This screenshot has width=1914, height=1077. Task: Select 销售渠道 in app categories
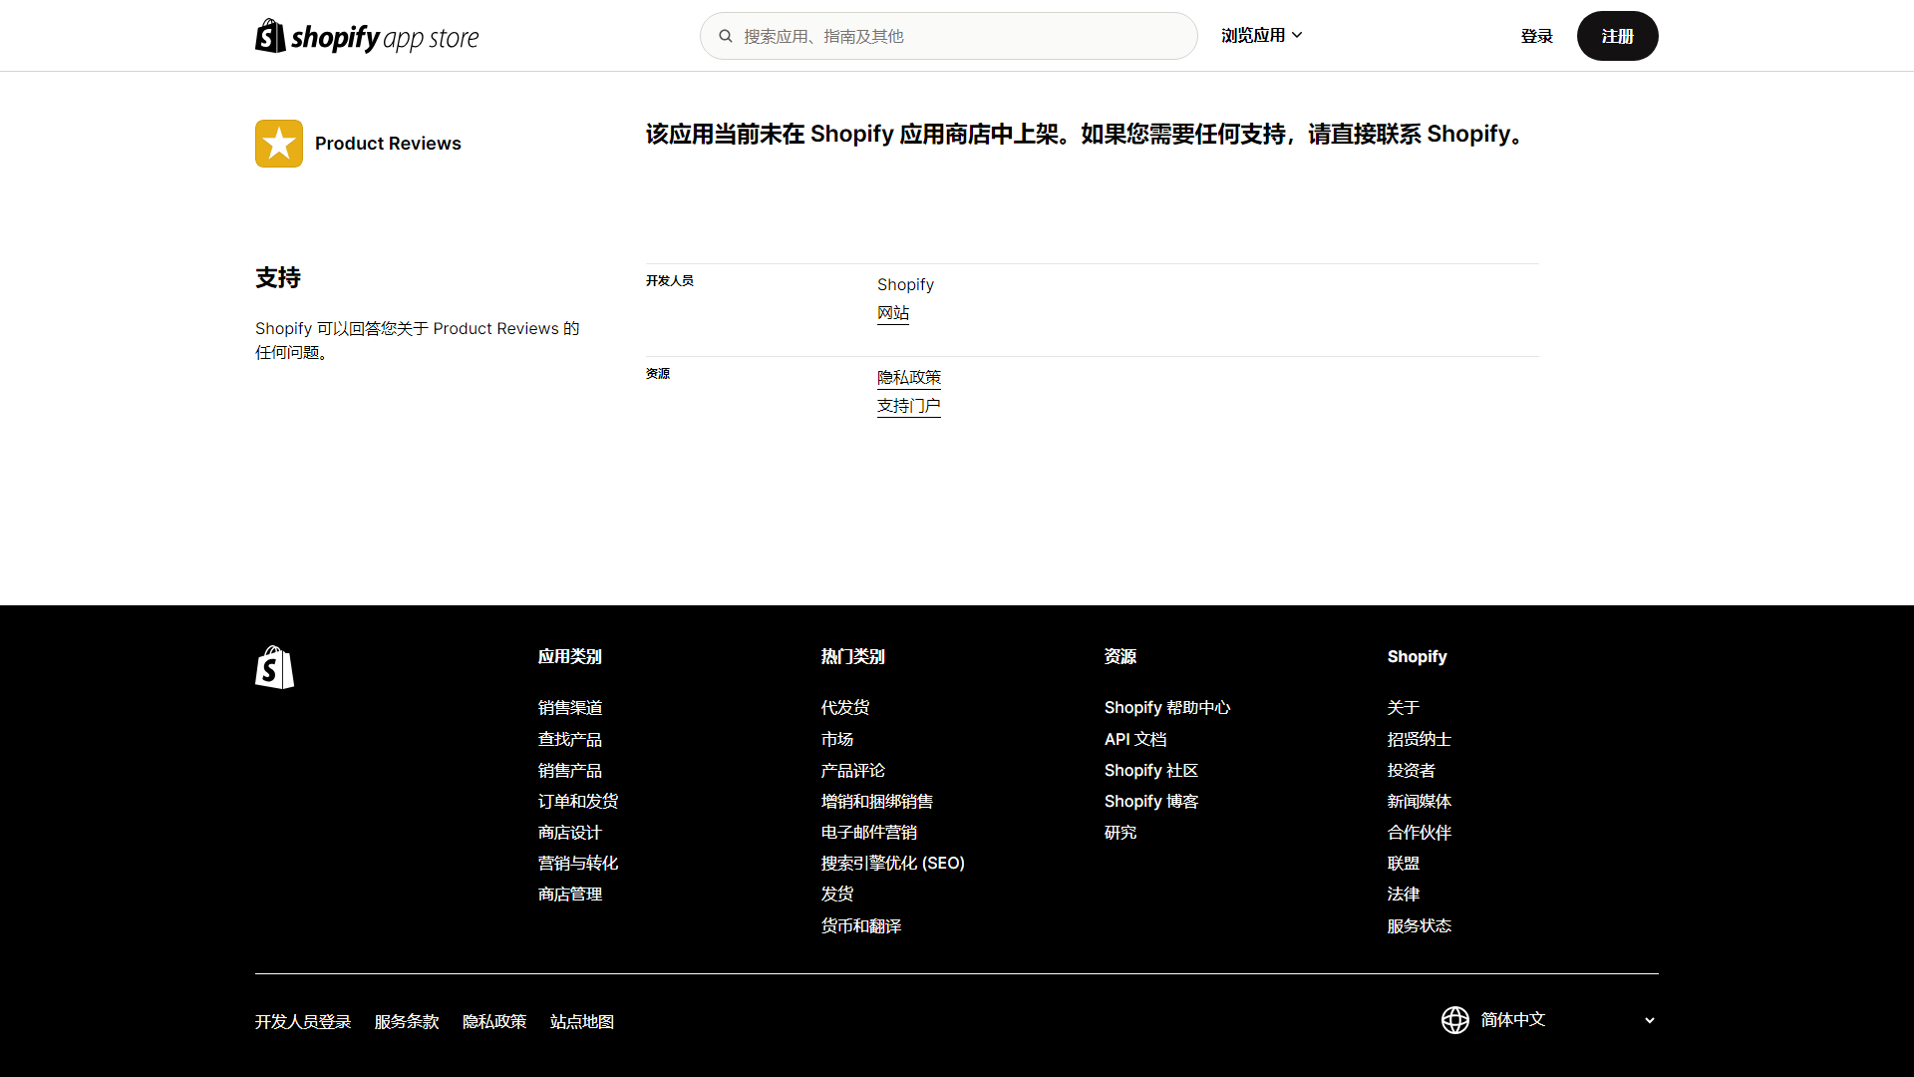coord(569,707)
